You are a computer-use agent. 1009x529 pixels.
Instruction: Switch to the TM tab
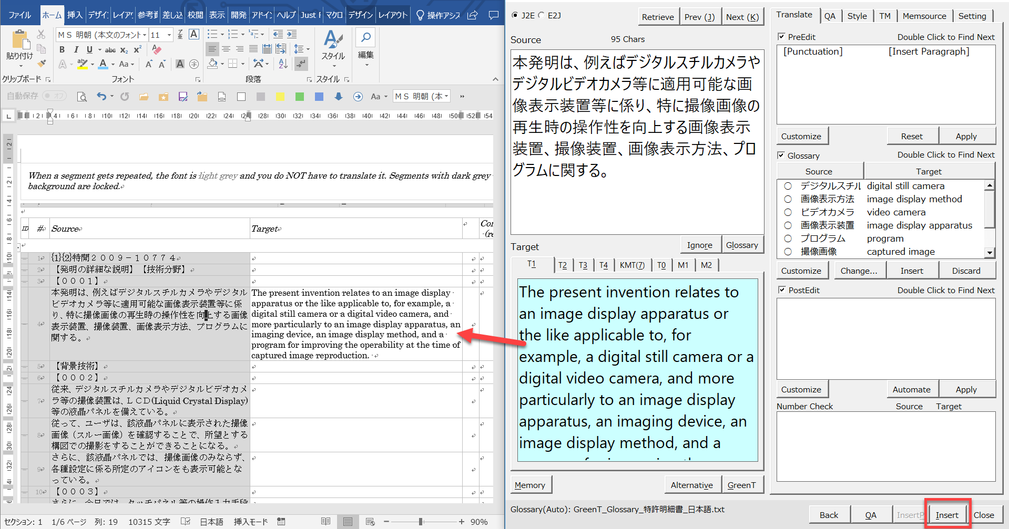(885, 16)
